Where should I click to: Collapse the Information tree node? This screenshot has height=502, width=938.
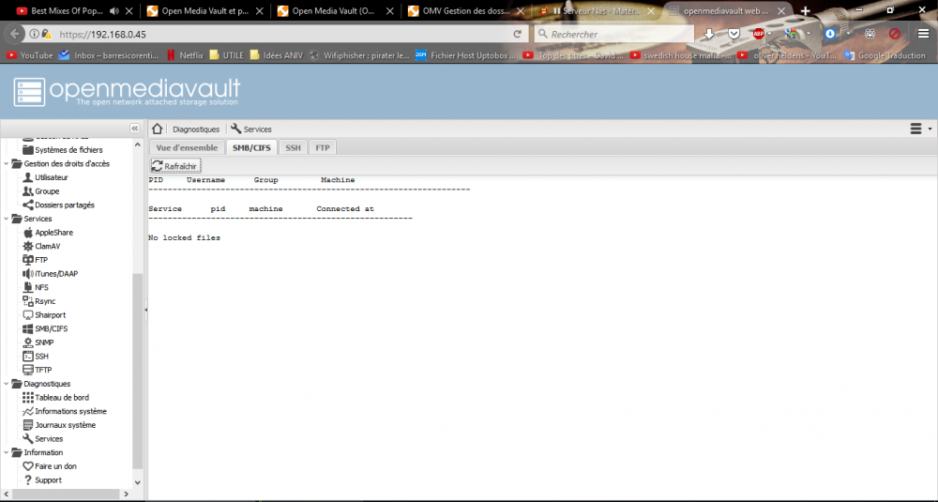(x=6, y=452)
